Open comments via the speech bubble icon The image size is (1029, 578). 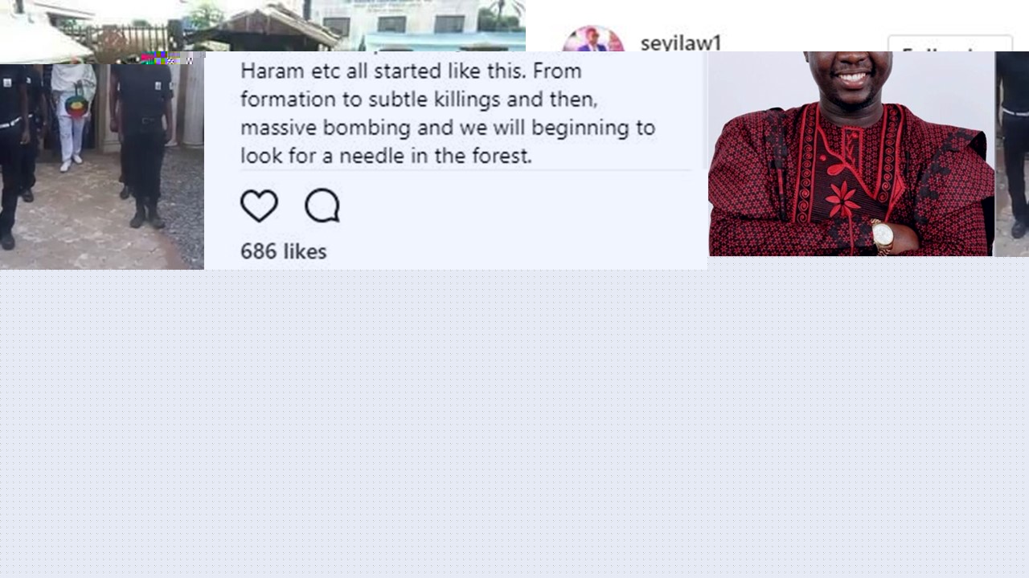[x=322, y=206]
